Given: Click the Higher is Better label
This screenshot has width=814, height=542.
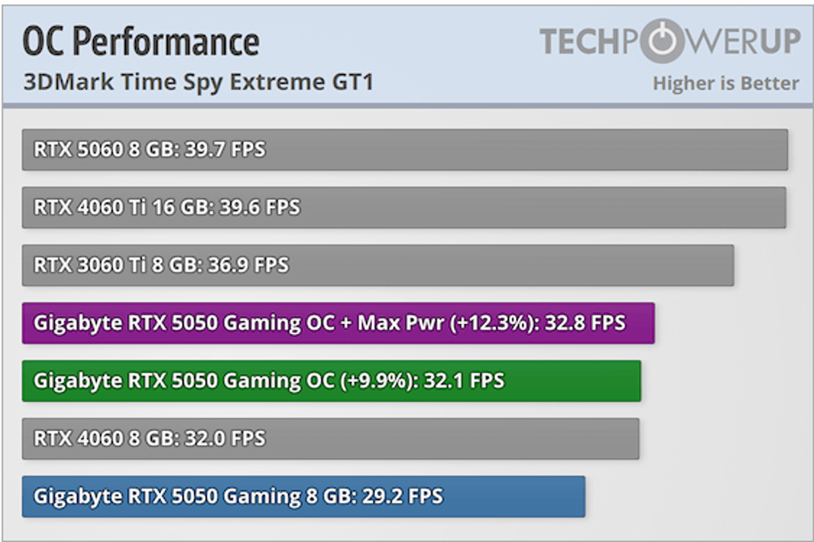Looking at the screenshot, I should click(726, 83).
